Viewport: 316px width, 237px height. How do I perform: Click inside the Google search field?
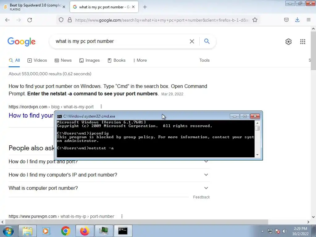(121, 41)
